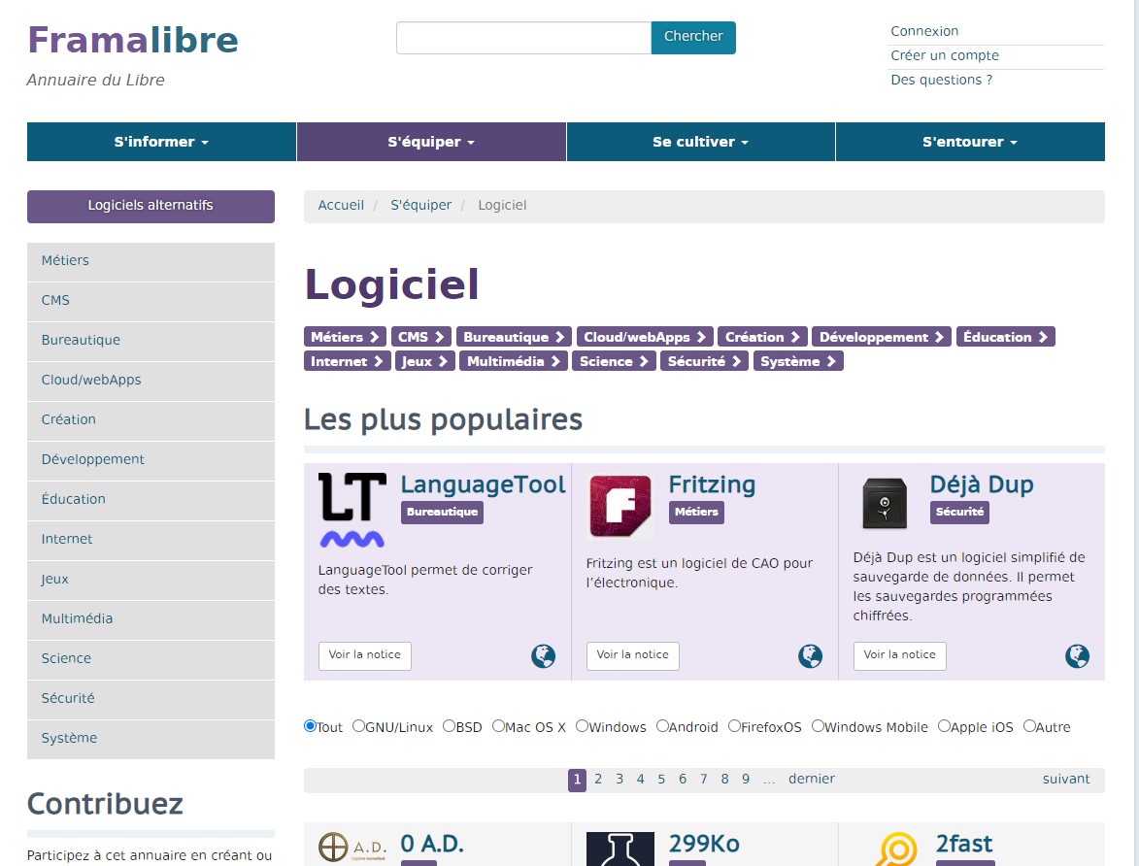Select the Tout radio button
The width and height of the screenshot is (1139, 866).
click(310, 726)
